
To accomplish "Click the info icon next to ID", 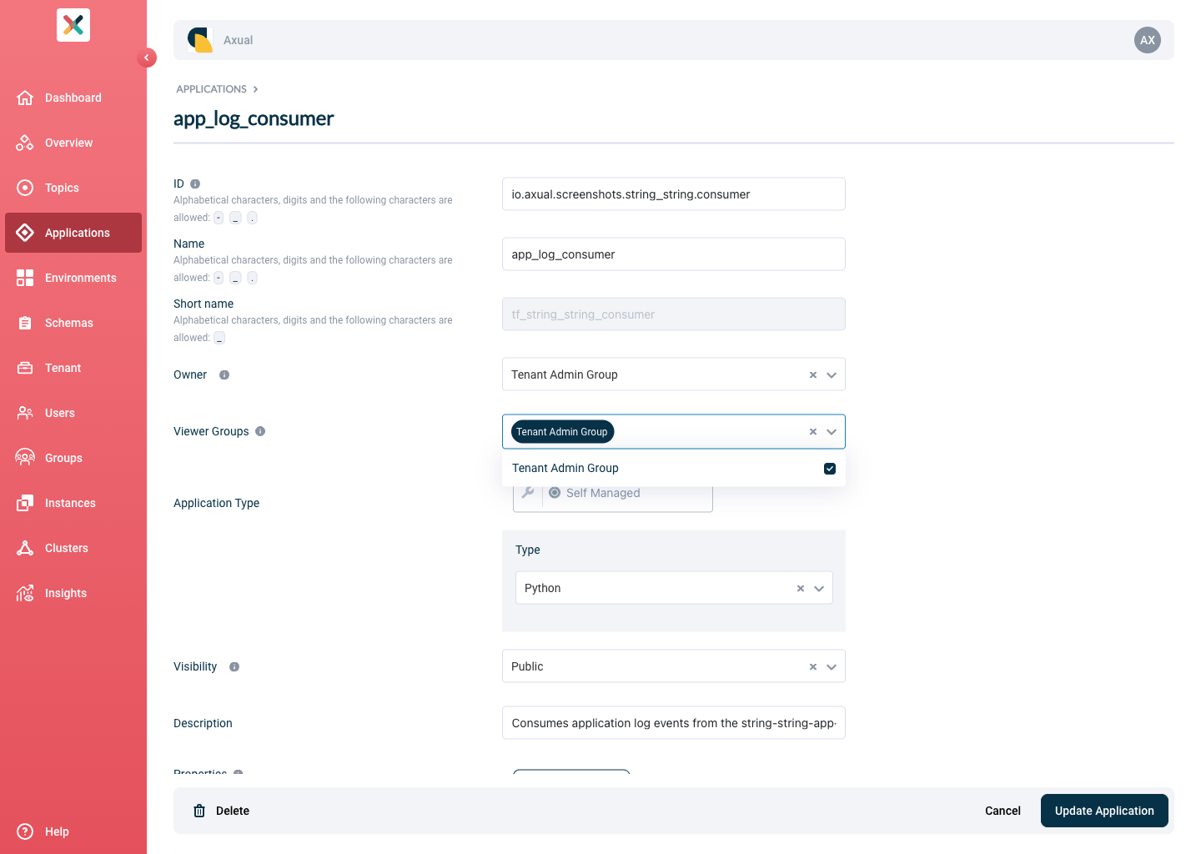I will (x=195, y=183).
